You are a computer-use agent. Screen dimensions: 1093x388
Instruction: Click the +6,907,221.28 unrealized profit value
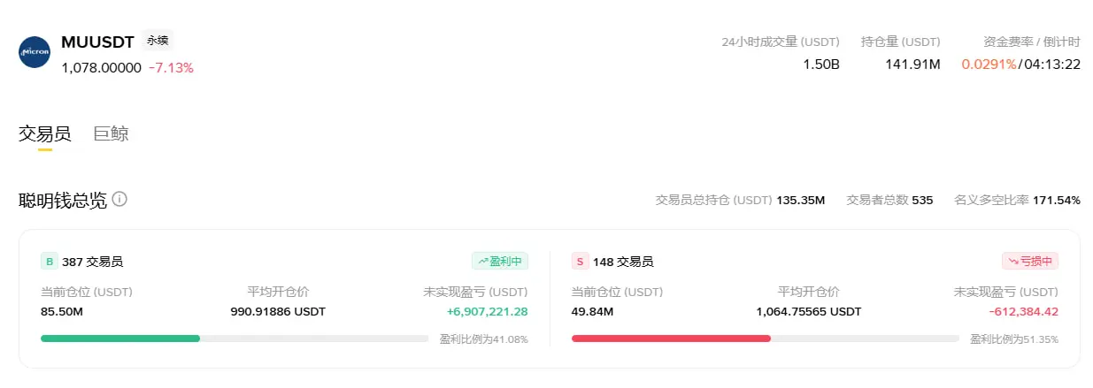487,311
